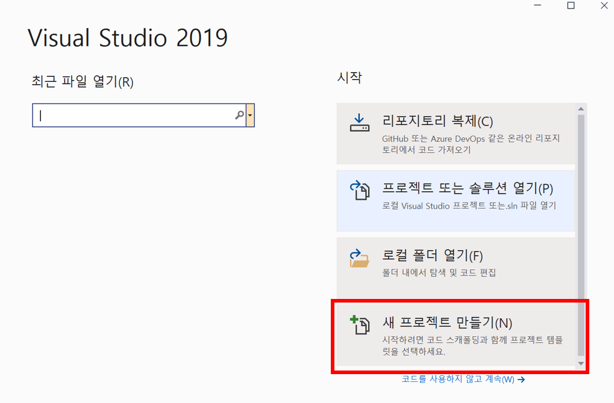614x403 pixels.
Task: Click the open local folder icon
Action: 360,258
